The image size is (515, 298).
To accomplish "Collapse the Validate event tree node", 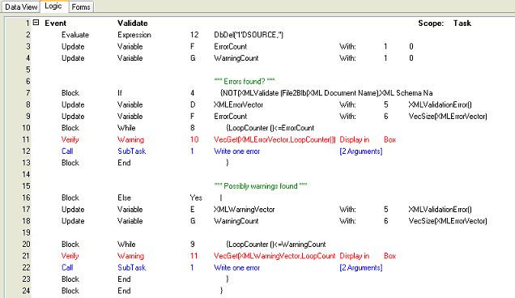I will point(36,23).
